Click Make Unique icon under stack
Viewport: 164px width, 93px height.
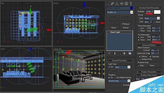(120, 53)
